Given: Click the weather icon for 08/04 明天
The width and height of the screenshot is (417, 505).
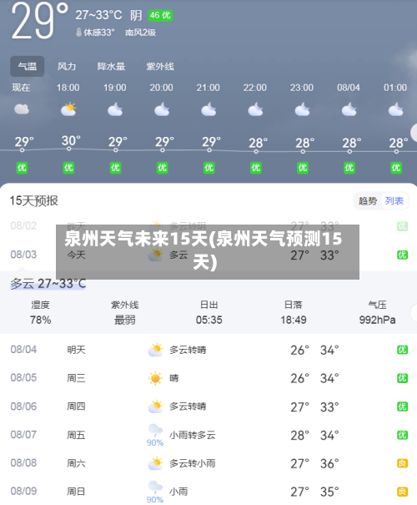Looking at the screenshot, I should tap(156, 350).
